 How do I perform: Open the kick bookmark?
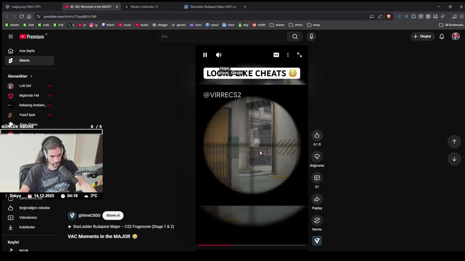[x=58, y=25]
